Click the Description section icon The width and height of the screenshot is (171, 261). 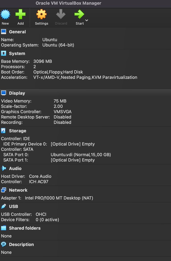[x=4, y=244]
